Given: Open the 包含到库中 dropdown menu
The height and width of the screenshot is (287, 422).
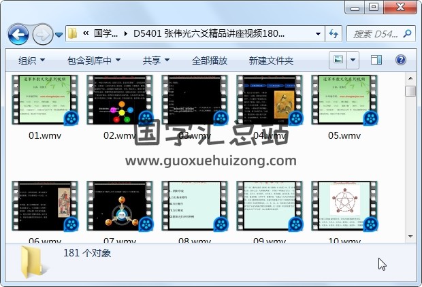Looking at the screenshot, I should tap(94, 61).
